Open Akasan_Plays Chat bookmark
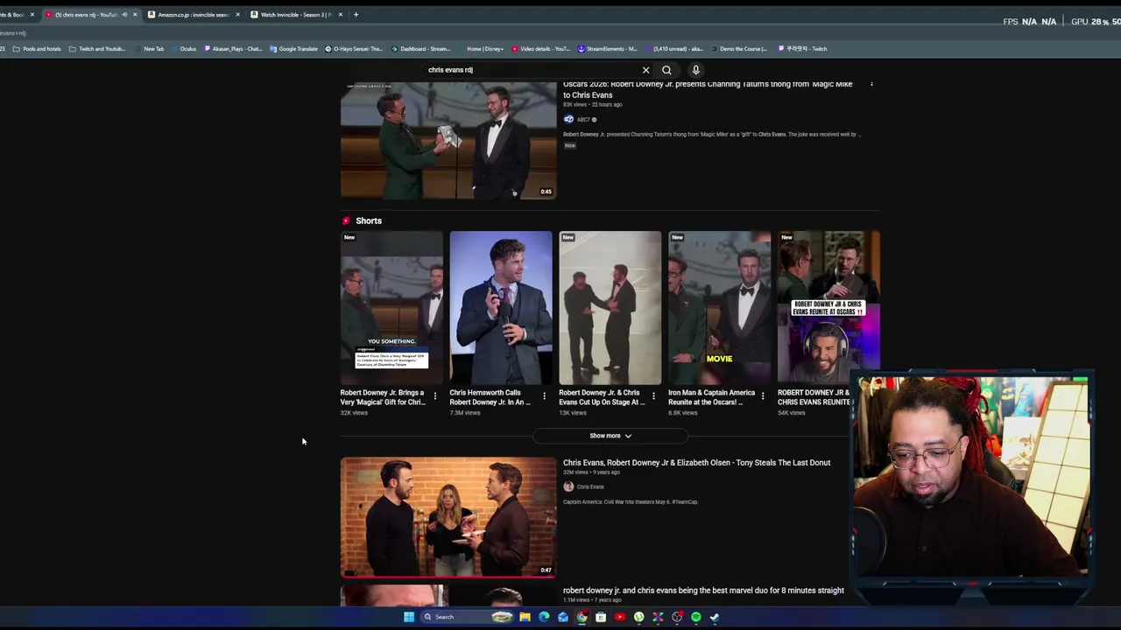This screenshot has height=630, width=1121. (x=233, y=49)
